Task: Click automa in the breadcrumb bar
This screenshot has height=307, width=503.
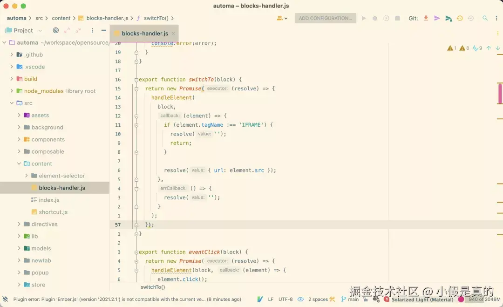Action: 17,18
